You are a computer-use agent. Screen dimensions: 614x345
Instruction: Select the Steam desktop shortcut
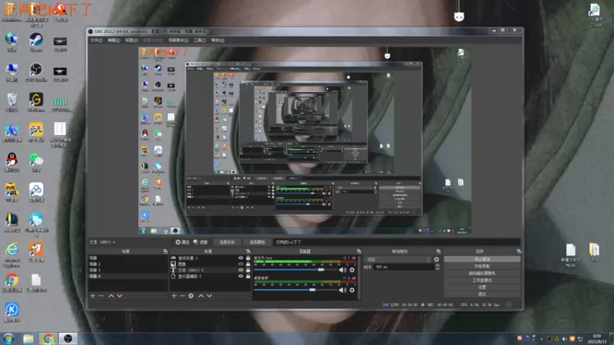click(x=36, y=42)
